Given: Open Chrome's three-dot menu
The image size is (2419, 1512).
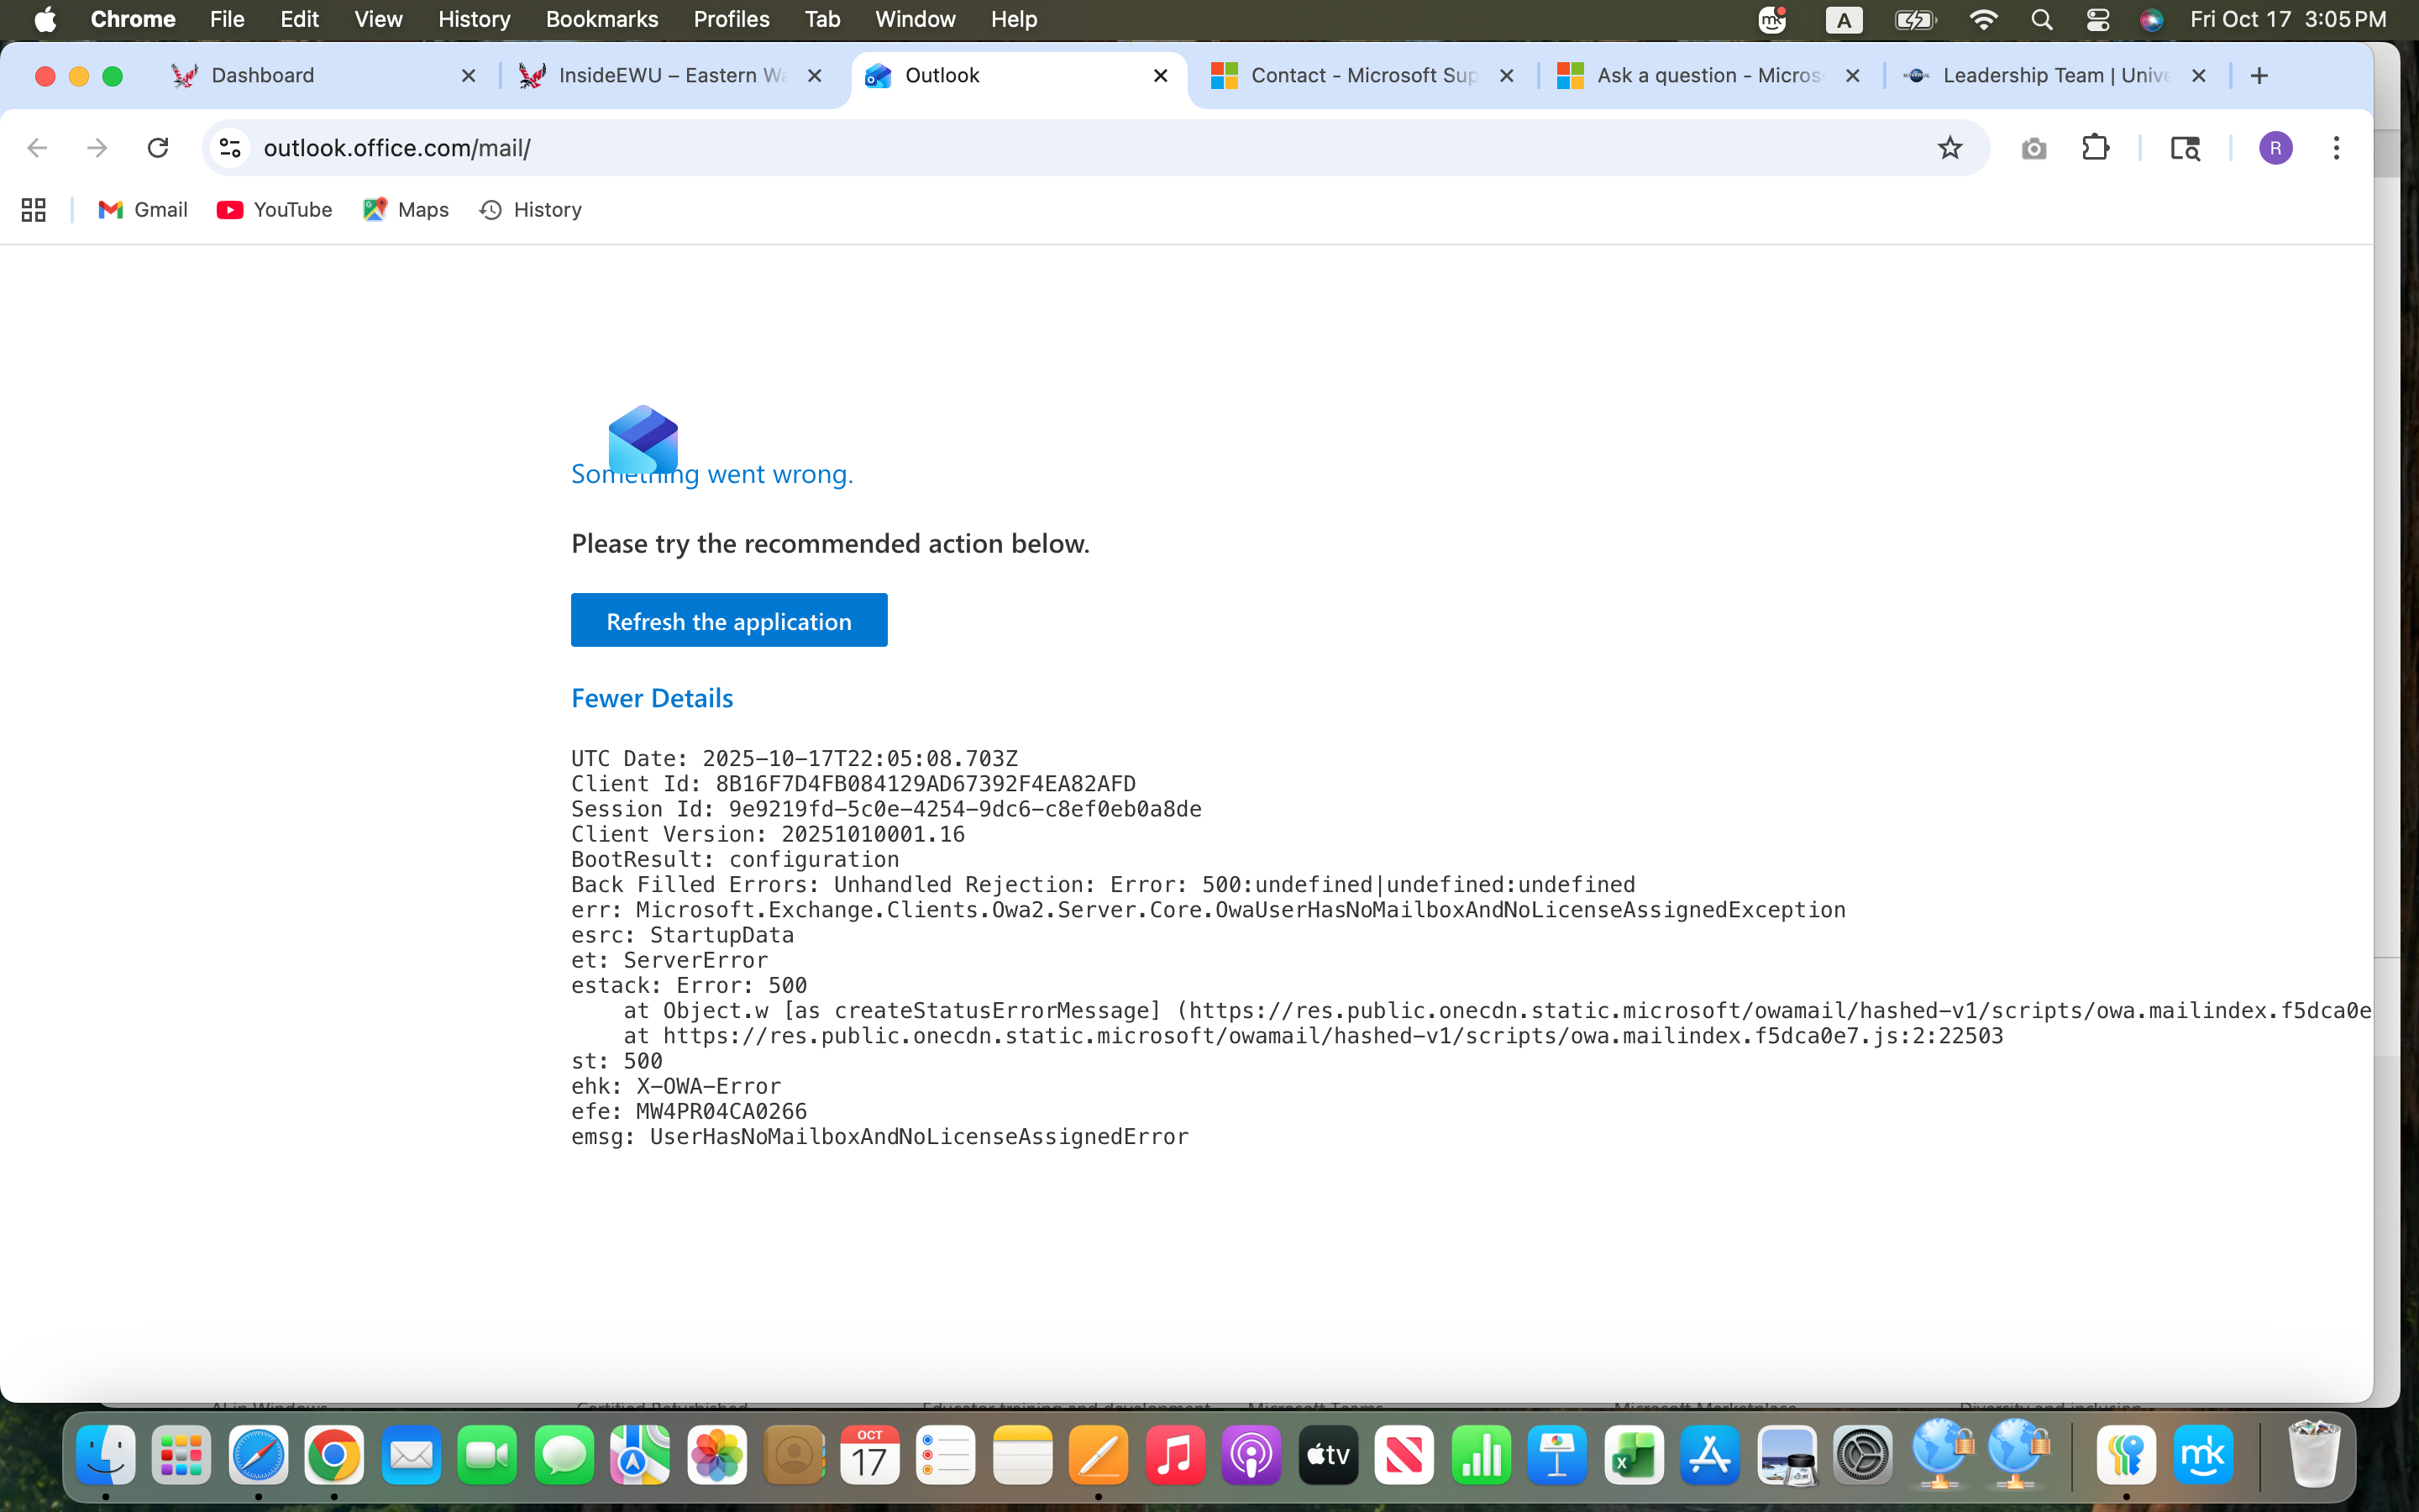Looking at the screenshot, I should [2336, 148].
